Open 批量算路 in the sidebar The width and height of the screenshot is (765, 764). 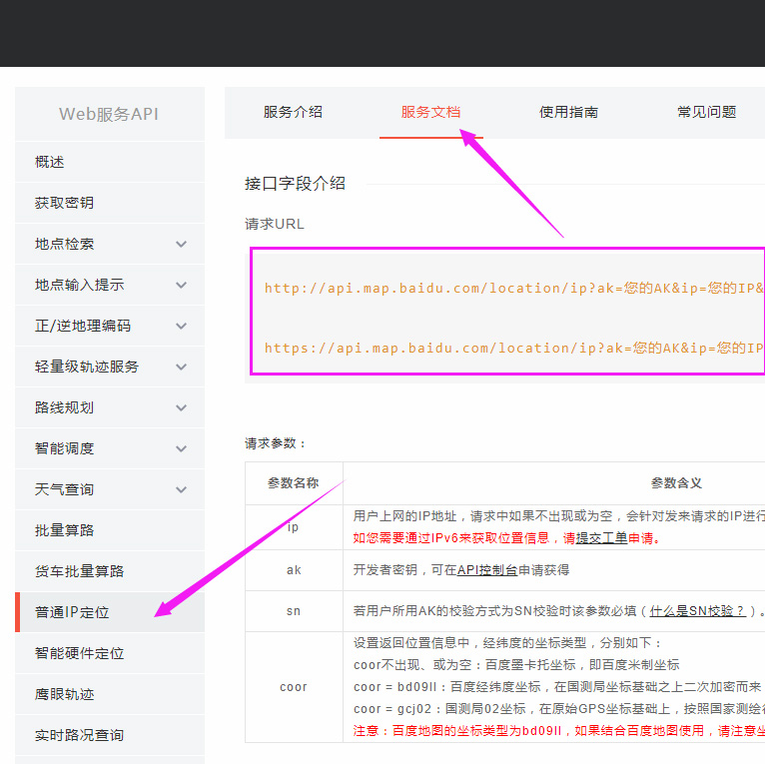[110, 530]
